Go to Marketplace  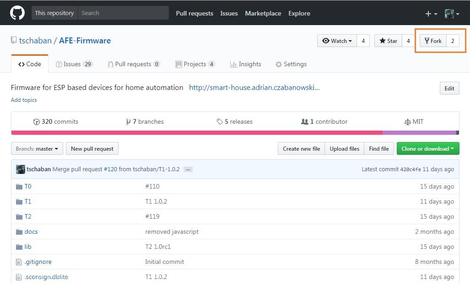[263, 13]
